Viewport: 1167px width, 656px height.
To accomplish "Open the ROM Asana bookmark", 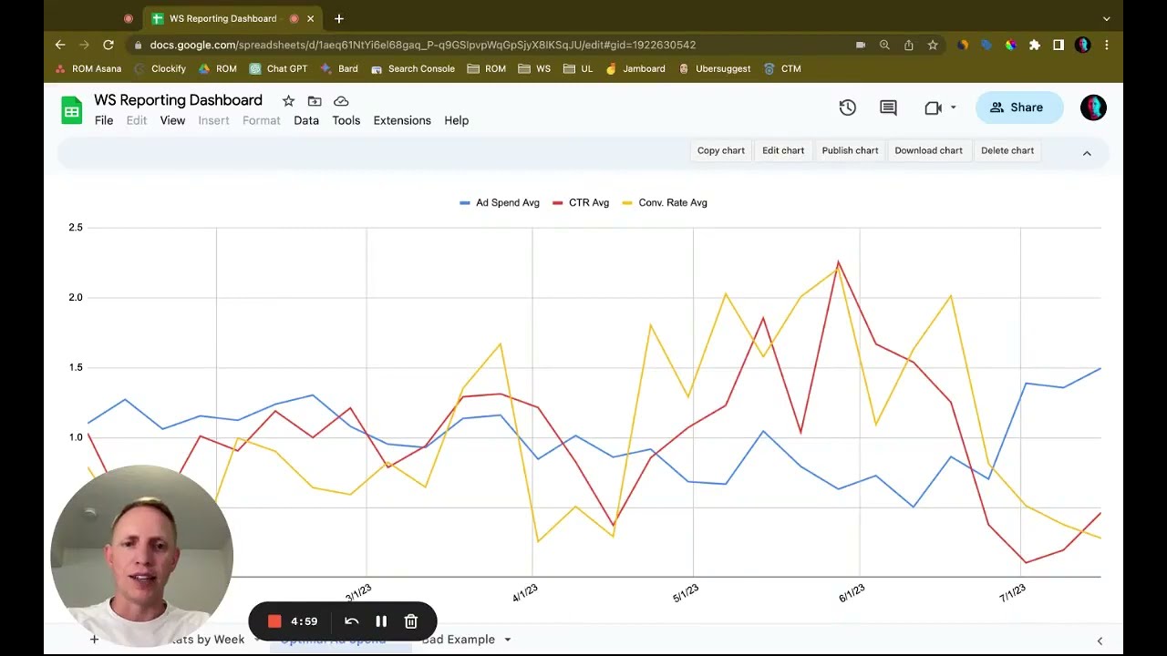I will pos(88,68).
